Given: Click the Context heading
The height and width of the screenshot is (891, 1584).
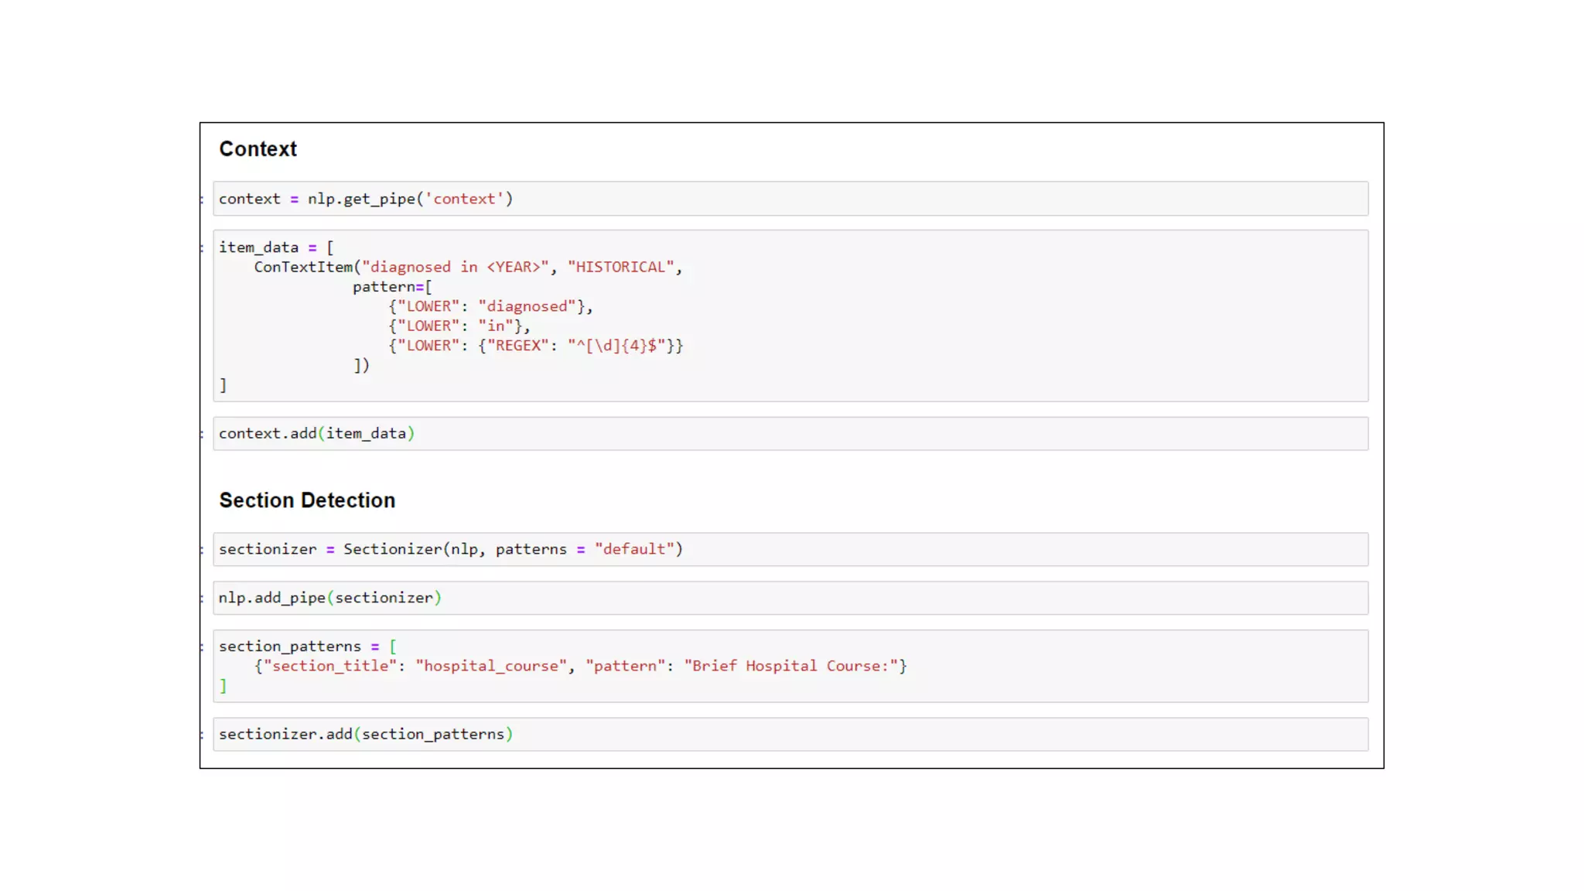Looking at the screenshot, I should coord(258,149).
